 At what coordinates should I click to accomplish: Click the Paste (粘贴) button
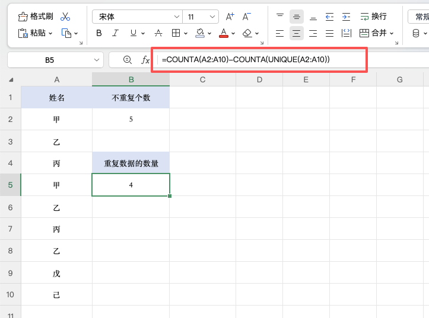pos(35,33)
